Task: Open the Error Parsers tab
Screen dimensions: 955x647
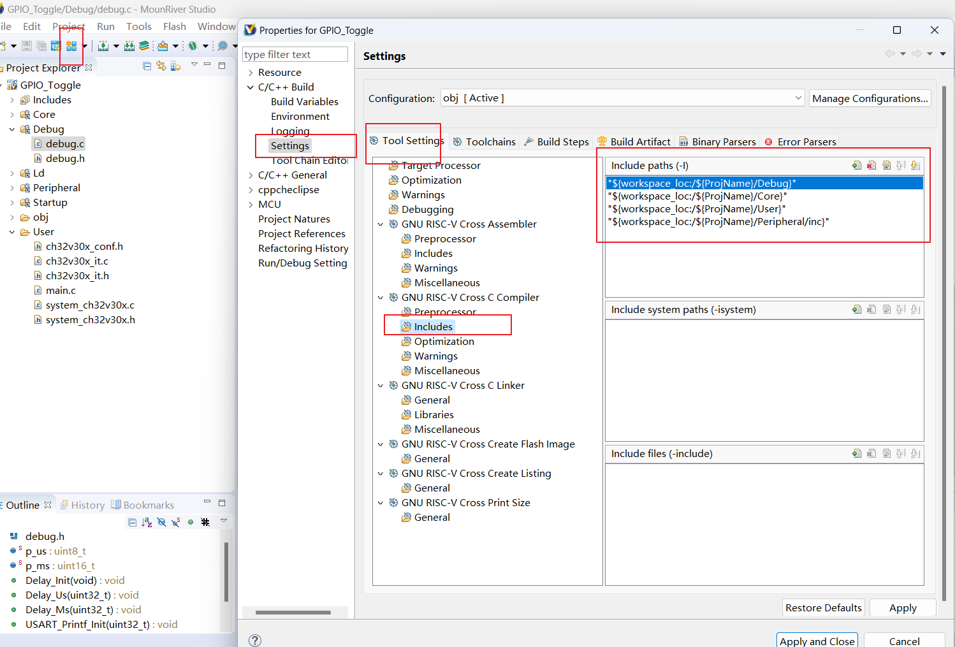Action: click(801, 142)
